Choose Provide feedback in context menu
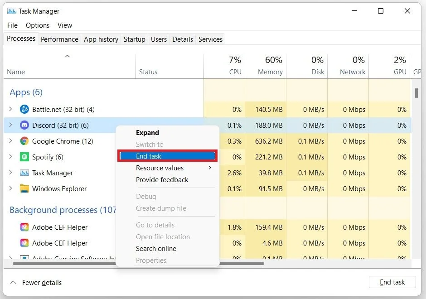The height and width of the screenshot is (299, 426). (x=168, y=180)
